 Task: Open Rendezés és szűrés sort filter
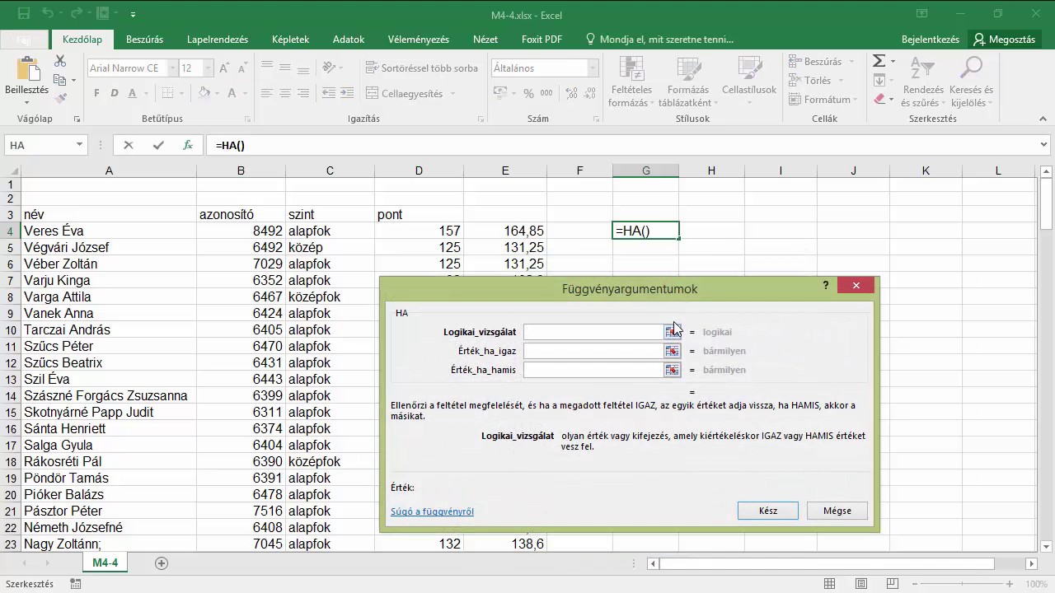(922, 82)
